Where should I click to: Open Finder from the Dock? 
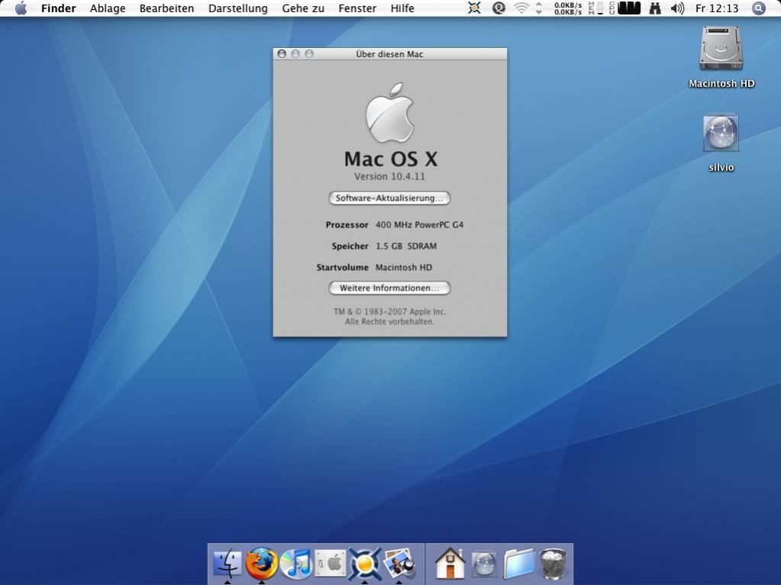(x=228, y=564)
